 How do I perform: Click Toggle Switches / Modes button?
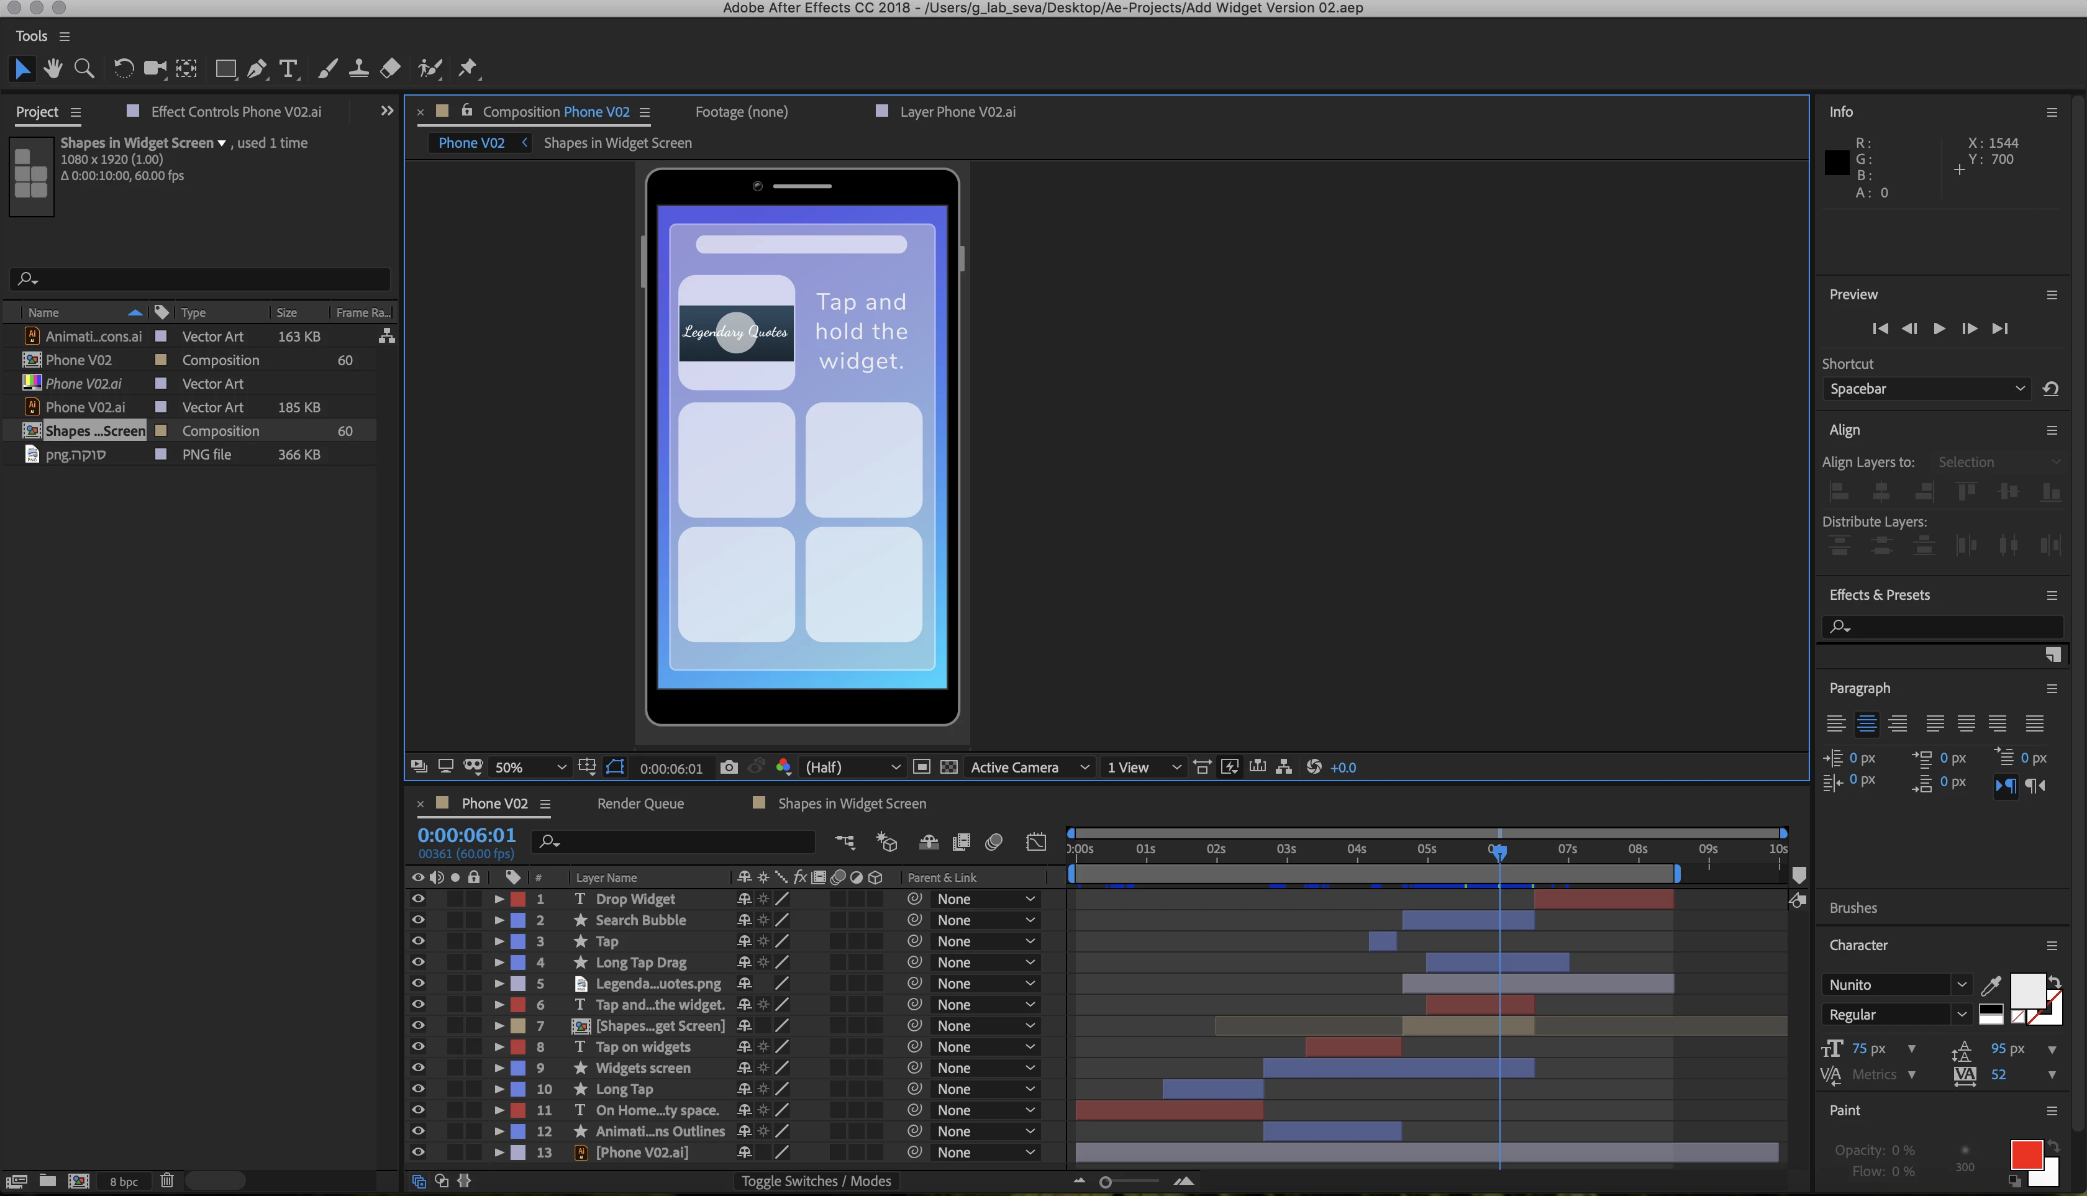(x=815, y=1181)
